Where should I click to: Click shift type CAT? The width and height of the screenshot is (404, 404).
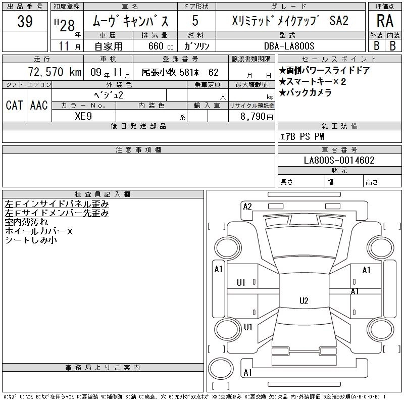point(15,106)
